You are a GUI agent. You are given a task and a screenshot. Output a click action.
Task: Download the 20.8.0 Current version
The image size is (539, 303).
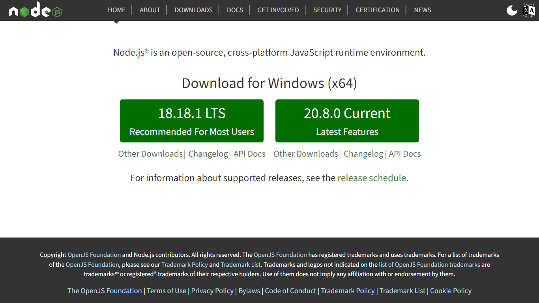347,121
